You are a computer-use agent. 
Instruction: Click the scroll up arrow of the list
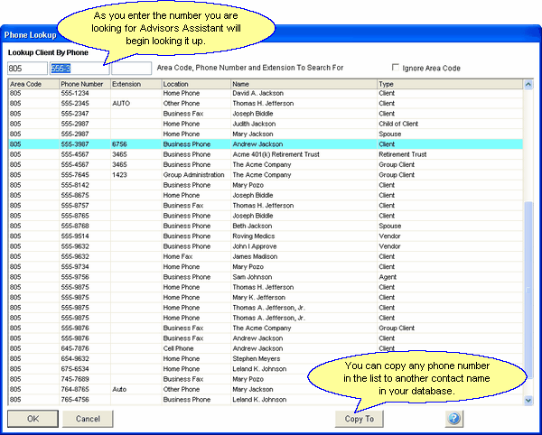[529, 85]
